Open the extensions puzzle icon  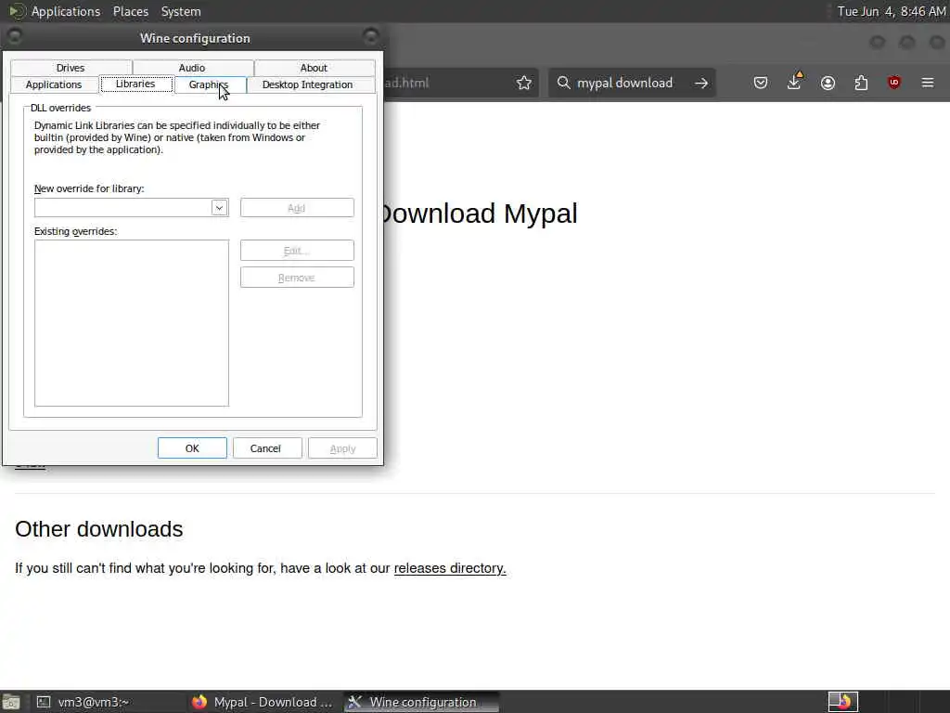[x=861, y=83]
